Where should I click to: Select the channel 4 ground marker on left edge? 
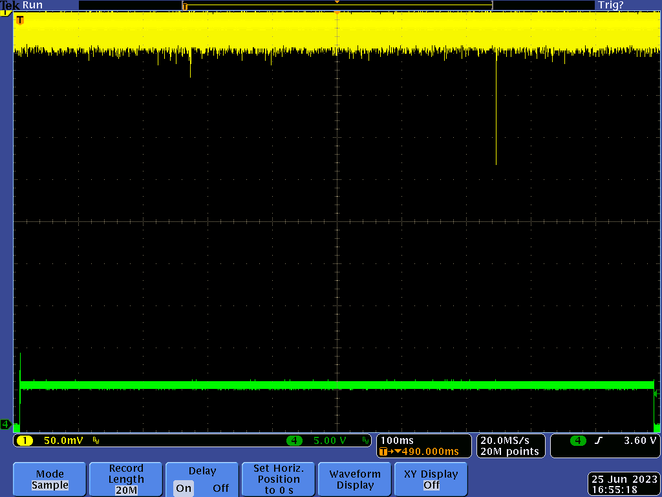pyautogui.click(x=5, y=425)
